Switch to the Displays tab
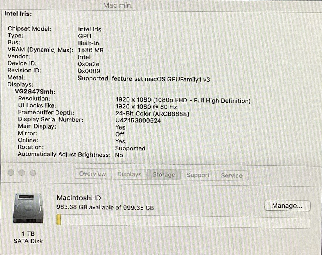 [x=129, y=174]
